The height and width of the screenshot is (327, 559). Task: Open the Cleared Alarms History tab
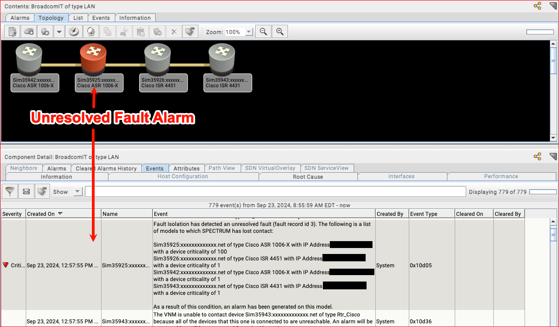pos(106,168)
